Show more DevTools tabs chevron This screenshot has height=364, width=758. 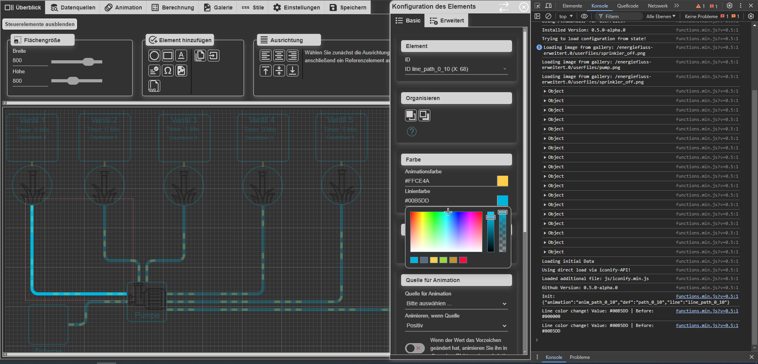pos(677,6)
